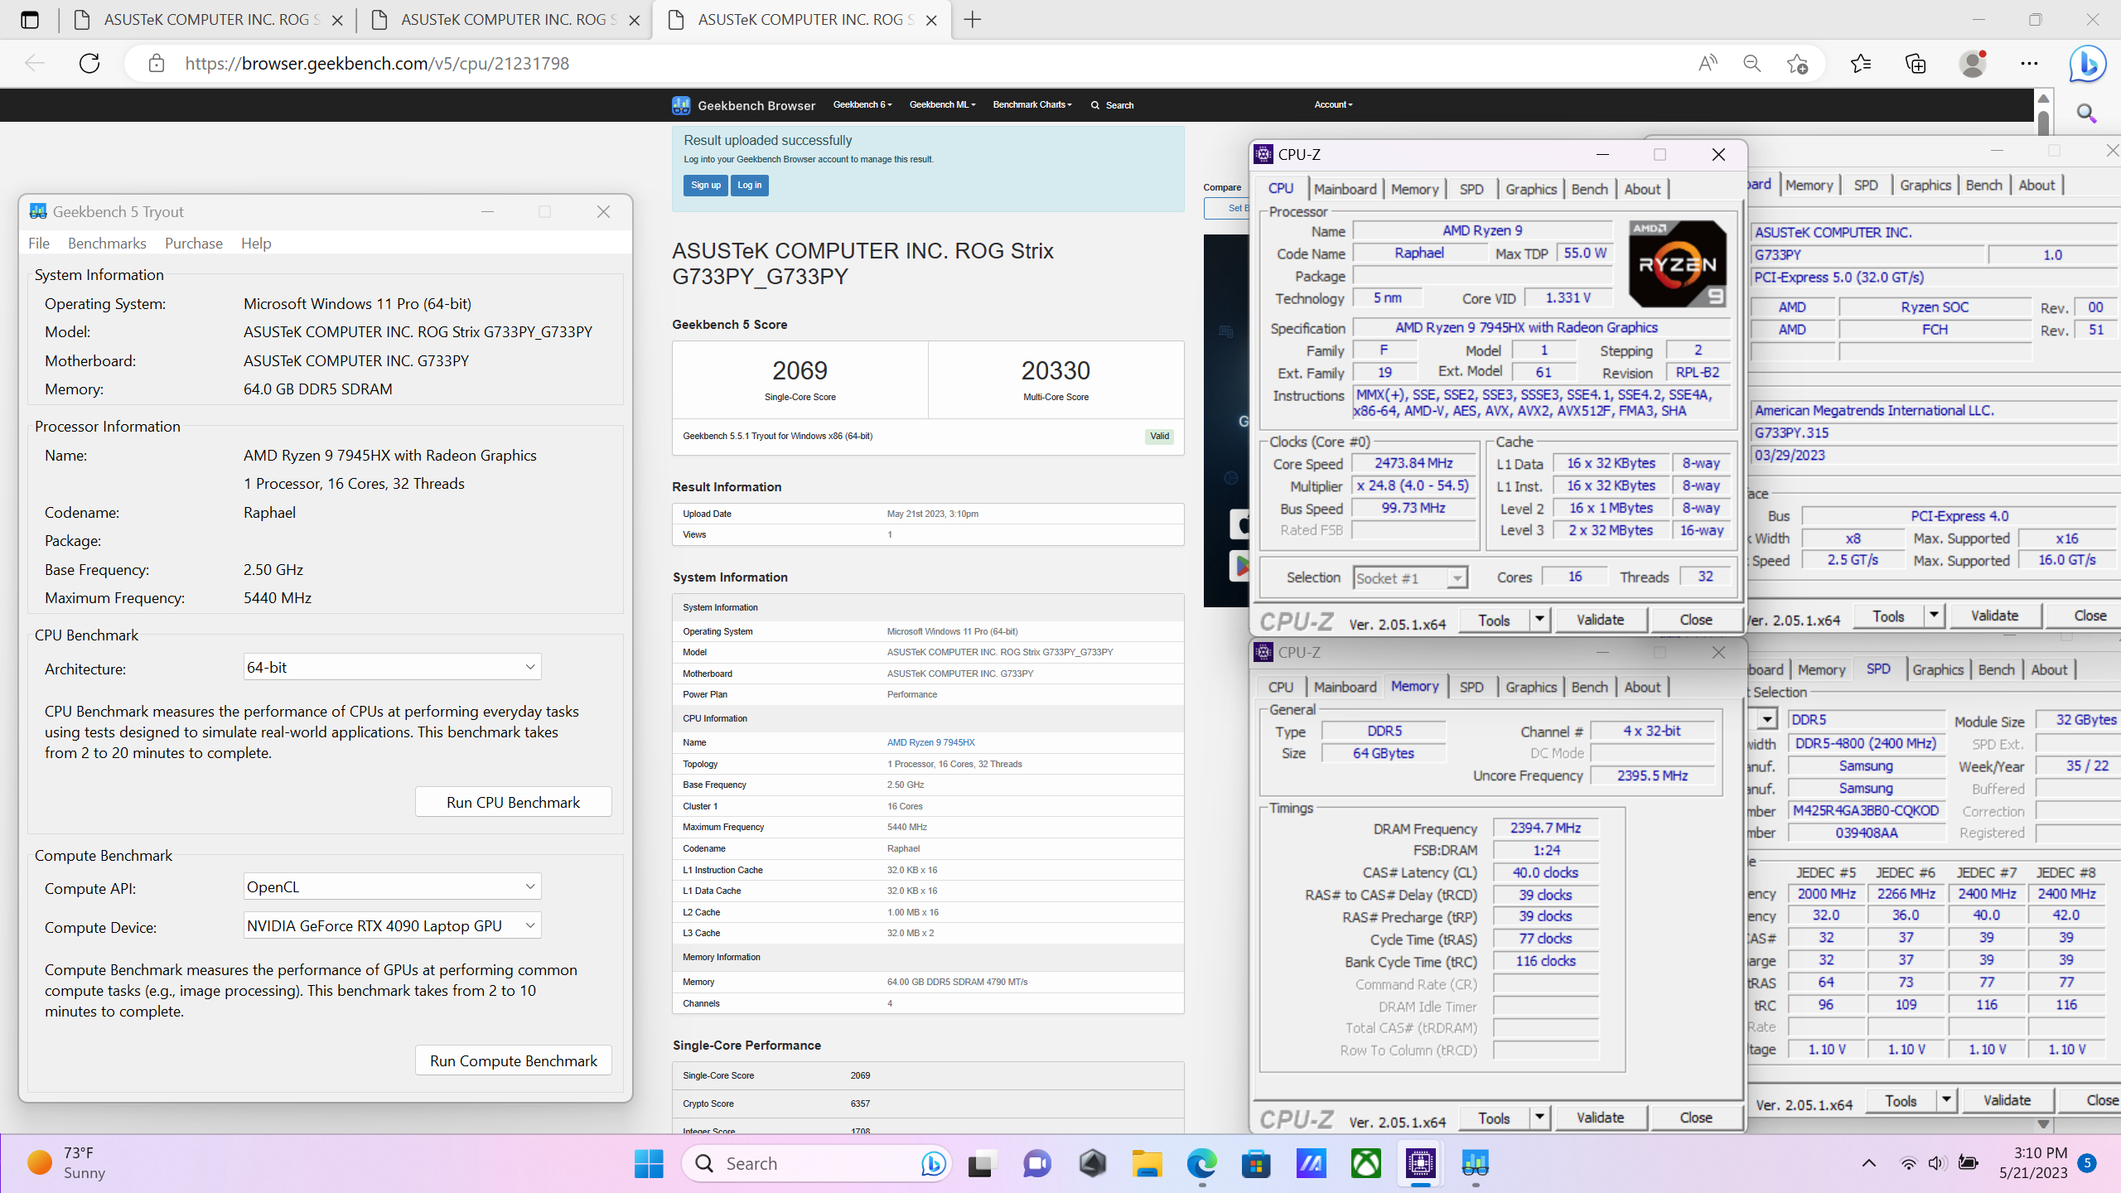Click the Windows Start button
The height and width of the screenshot is (1193, 2121).
[x=649, y=1163]
